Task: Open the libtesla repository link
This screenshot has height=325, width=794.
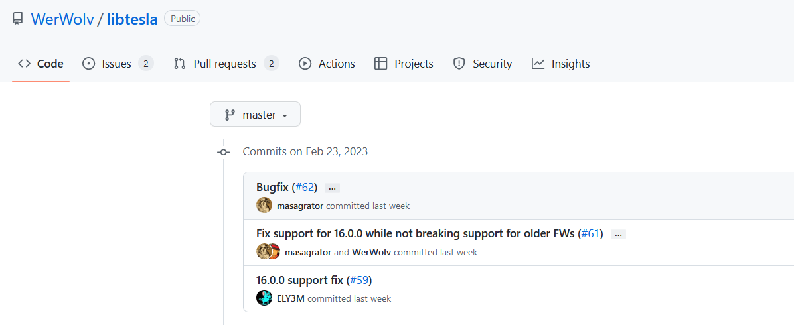Action: [132, 19]
